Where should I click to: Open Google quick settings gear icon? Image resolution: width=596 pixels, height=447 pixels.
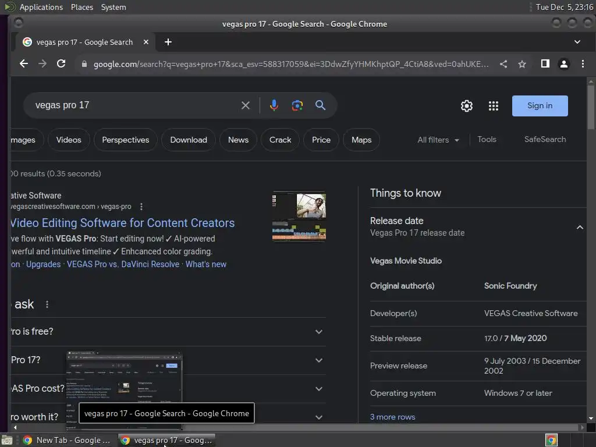coord(467,106)
